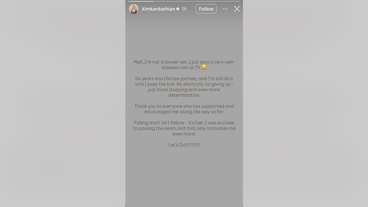Click Follow to follow the account

tap(206, 9)
